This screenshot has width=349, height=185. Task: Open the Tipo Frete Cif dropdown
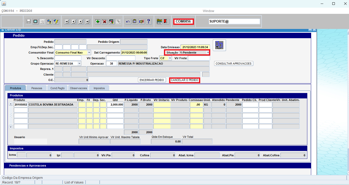(170, 58)
